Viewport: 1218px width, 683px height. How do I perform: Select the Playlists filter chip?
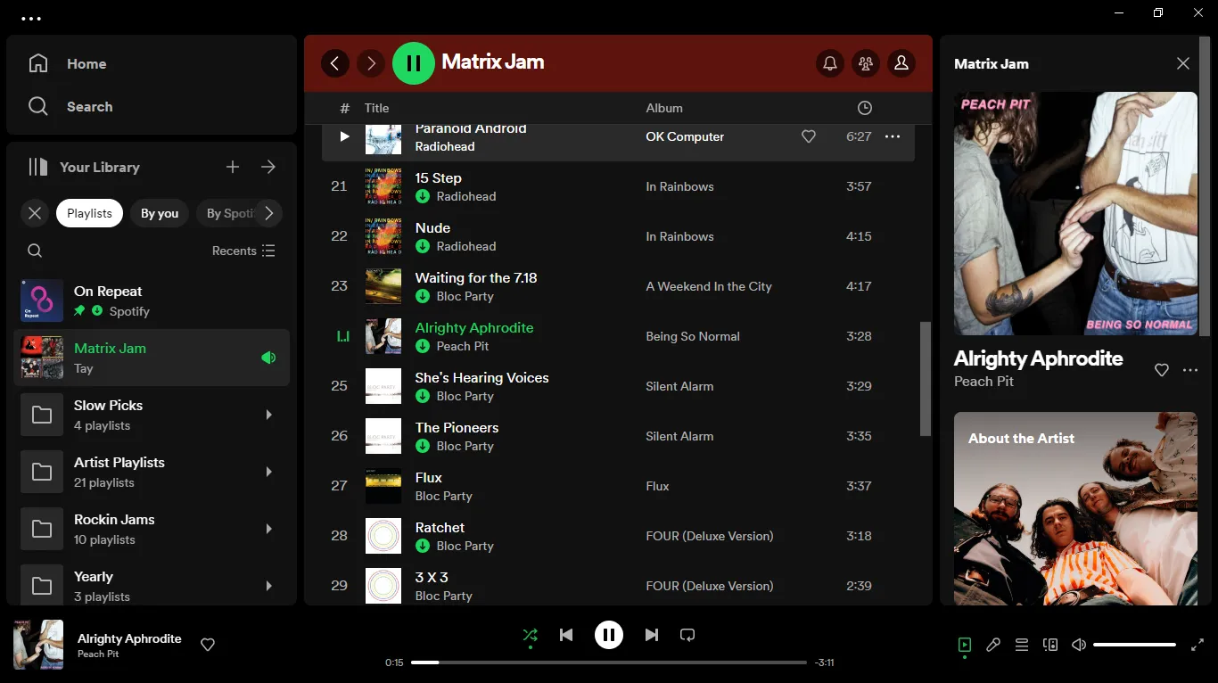[x=89, y=213]
